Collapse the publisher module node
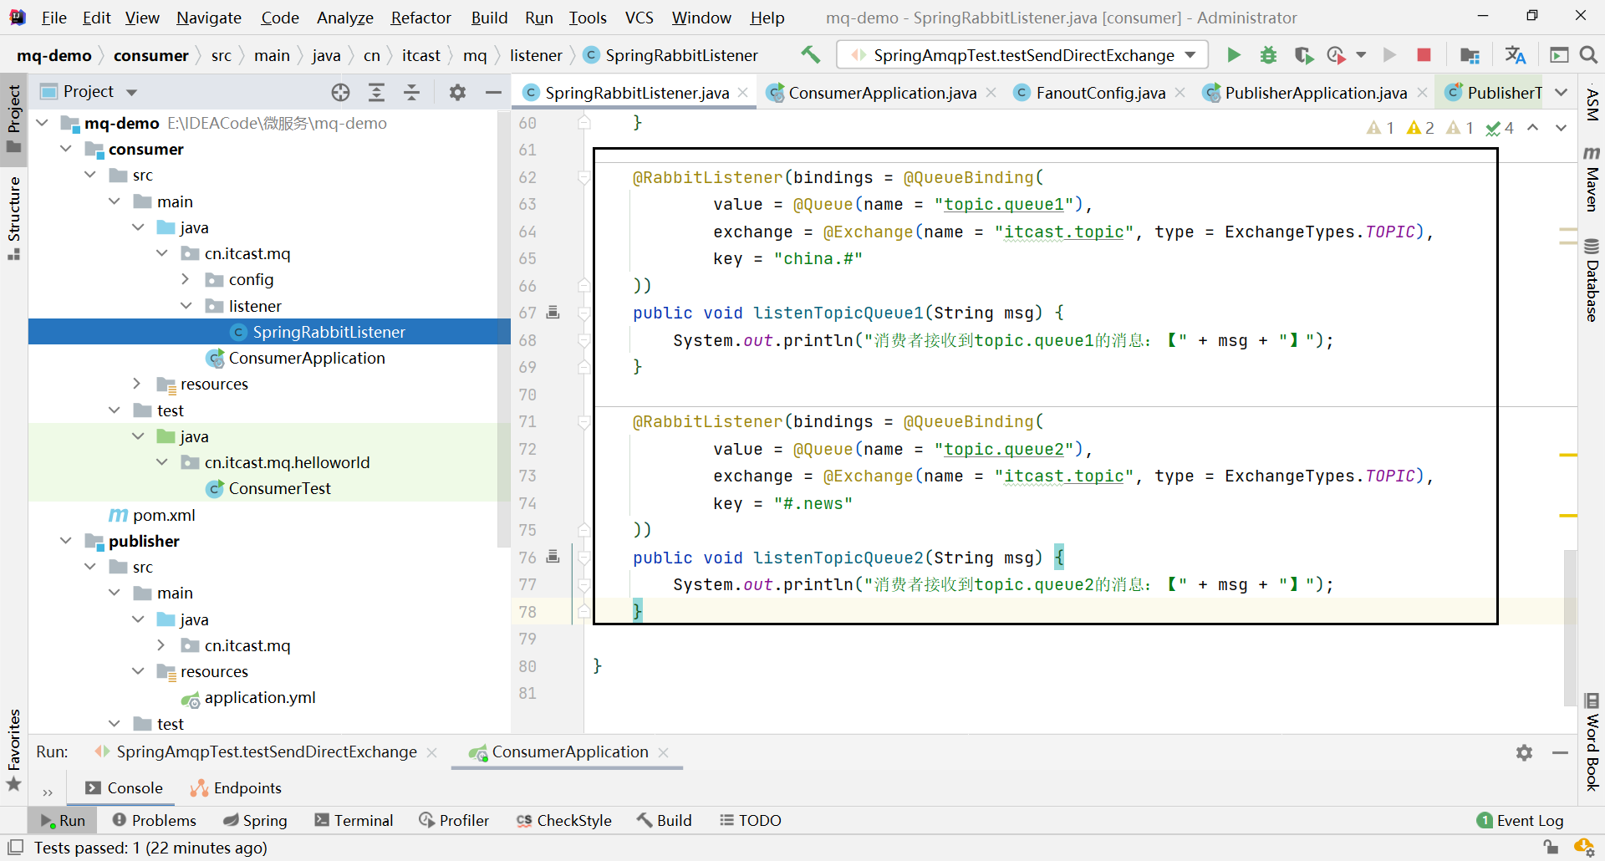This screenshot has height=861, width=1605. point(66,541)
